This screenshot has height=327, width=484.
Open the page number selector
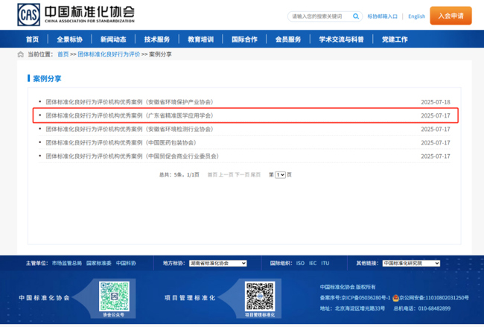tap(281, 174)
